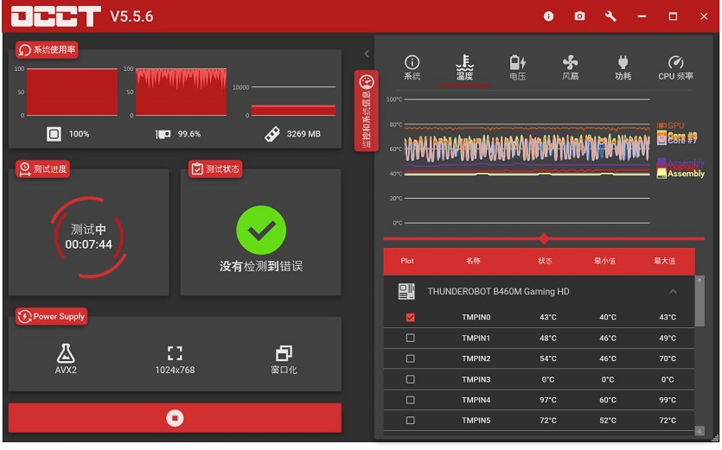Take a screenshot with the camera icon

579,16
